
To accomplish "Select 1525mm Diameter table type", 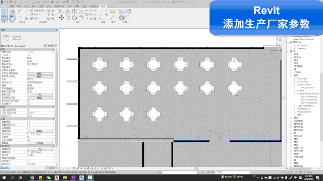I will 309,100.
